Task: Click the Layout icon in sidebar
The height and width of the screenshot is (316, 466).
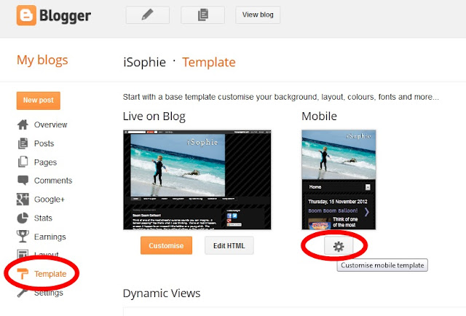Action: coord(23,253)
